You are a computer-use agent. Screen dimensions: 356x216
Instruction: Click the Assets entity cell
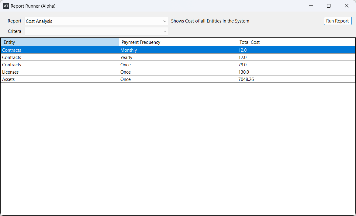pyautogui.click(x=60, y=79)
